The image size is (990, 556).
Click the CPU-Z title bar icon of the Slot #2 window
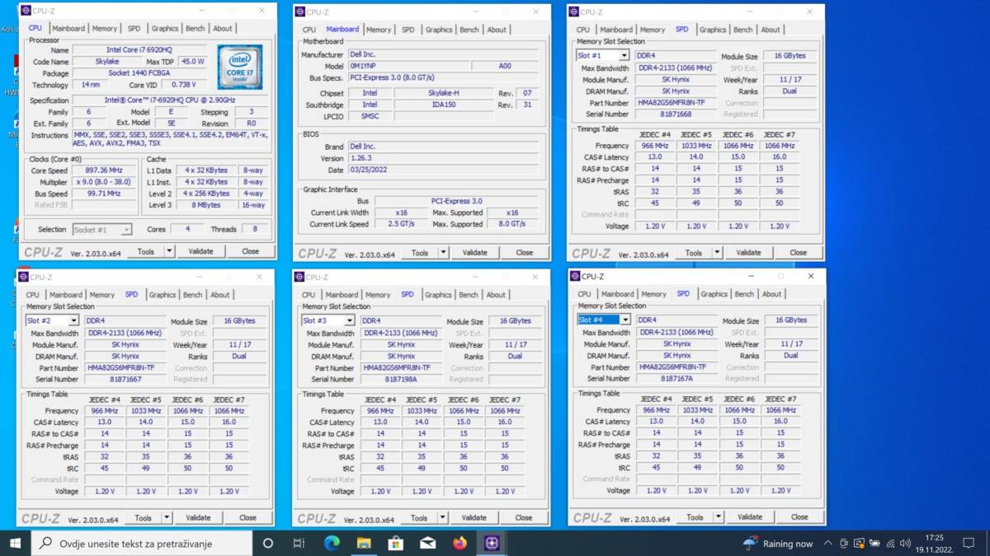tap(23, 278)
